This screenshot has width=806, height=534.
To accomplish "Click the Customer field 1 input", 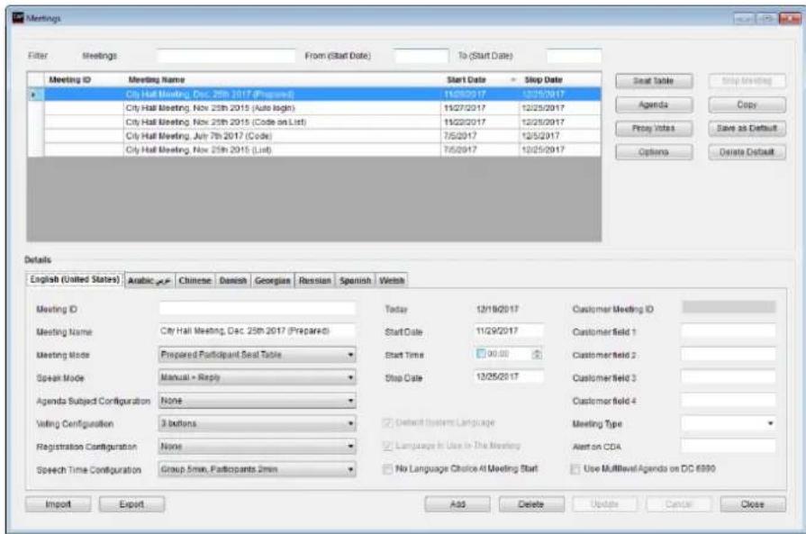I will [729, 331].
